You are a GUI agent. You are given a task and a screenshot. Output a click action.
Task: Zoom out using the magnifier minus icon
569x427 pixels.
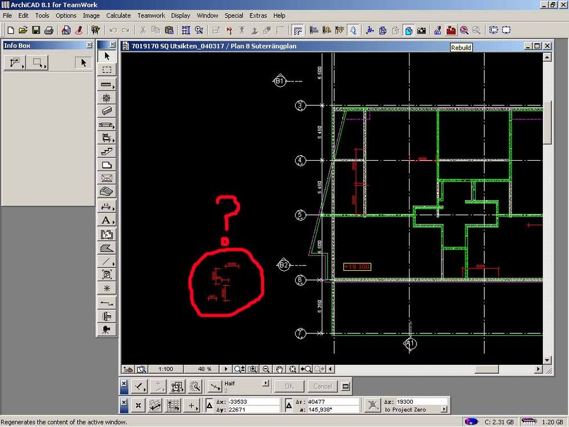click(266, 369)
